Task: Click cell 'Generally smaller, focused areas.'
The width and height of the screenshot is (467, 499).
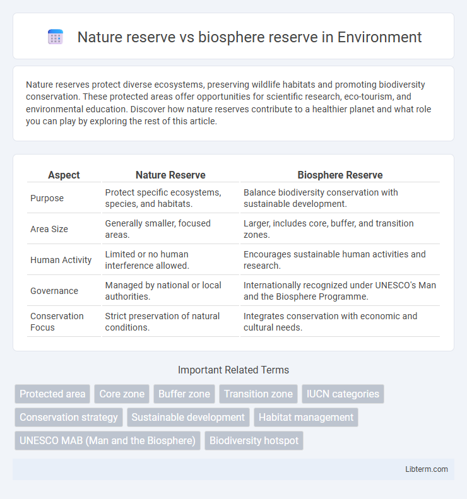Action: tap(170, 229)
